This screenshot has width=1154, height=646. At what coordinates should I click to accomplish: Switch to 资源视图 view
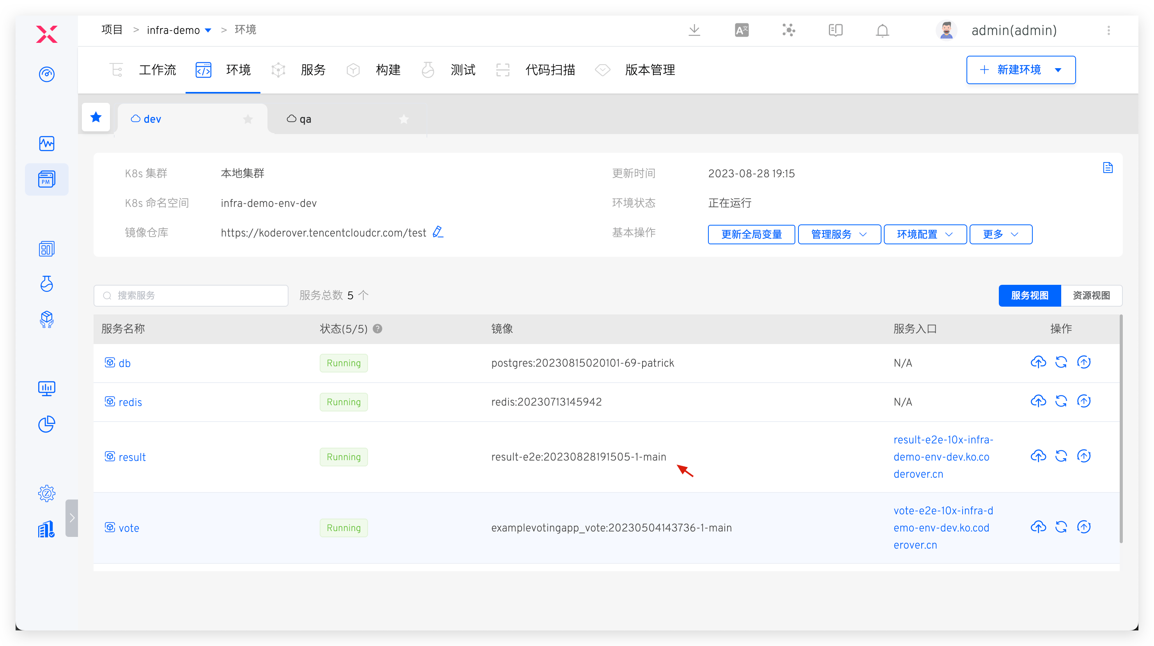click(x=1091, y=295)
